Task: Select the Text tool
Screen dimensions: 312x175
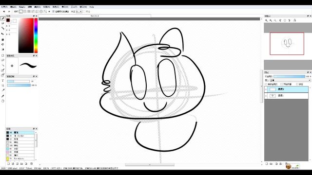Action: [x=3, y=81]
